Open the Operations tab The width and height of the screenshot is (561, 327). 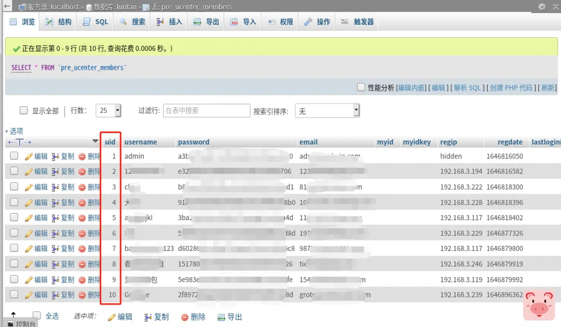coord(317,22)
